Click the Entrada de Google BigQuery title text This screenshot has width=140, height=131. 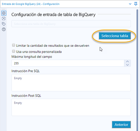(30, 4)
